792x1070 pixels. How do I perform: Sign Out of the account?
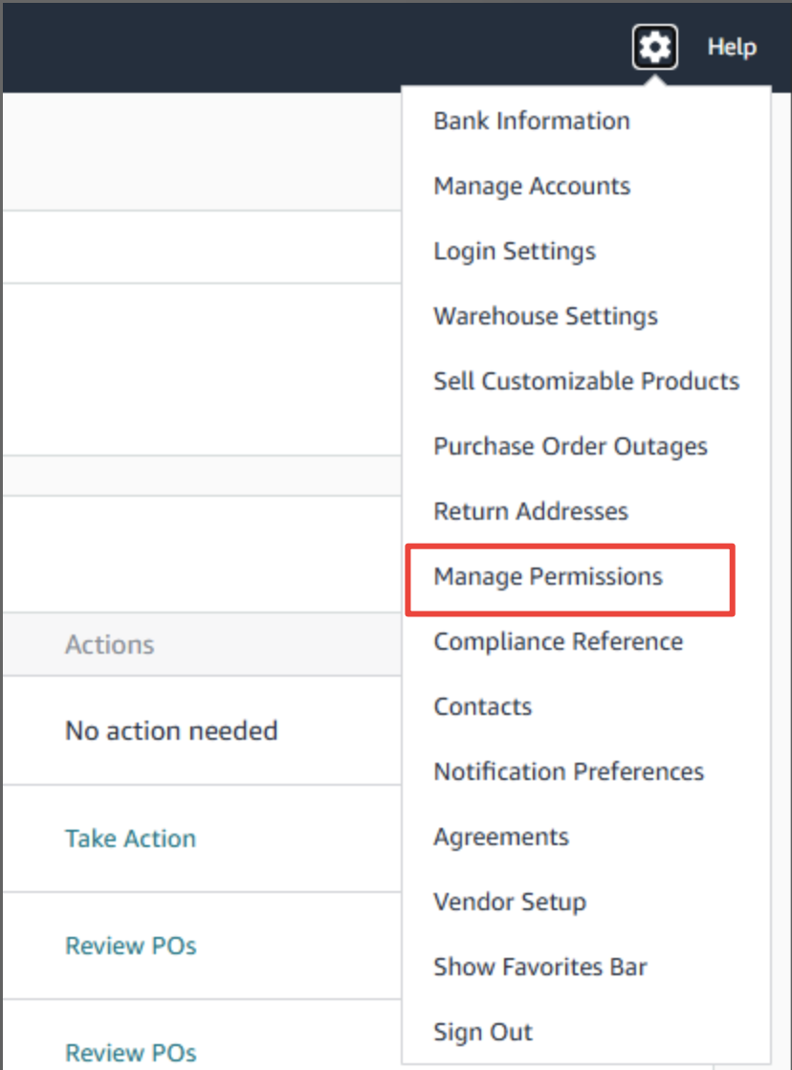[483, 1033]
